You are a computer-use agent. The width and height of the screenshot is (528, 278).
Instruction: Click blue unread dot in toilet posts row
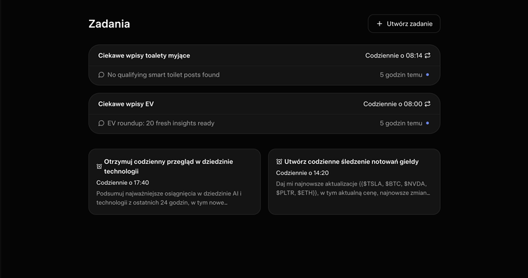428,75
